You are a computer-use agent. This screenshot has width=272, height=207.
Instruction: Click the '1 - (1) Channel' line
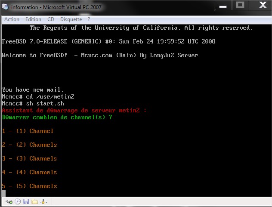pyautogui.click(x=28, y=131)
